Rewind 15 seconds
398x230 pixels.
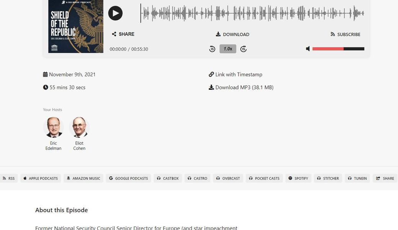pos(212,49)
